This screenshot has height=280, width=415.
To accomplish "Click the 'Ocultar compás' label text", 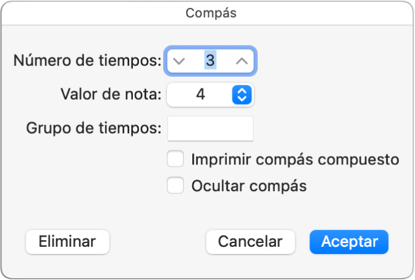I will pyautogui.click(x=249, y=186).
